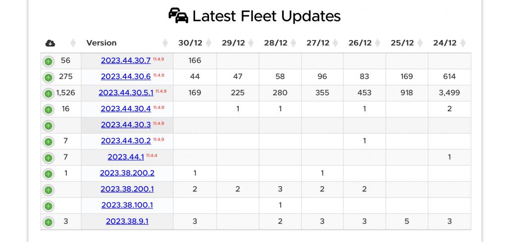Sort table by Version column header

pyautogui.click(x=101, y=43)
